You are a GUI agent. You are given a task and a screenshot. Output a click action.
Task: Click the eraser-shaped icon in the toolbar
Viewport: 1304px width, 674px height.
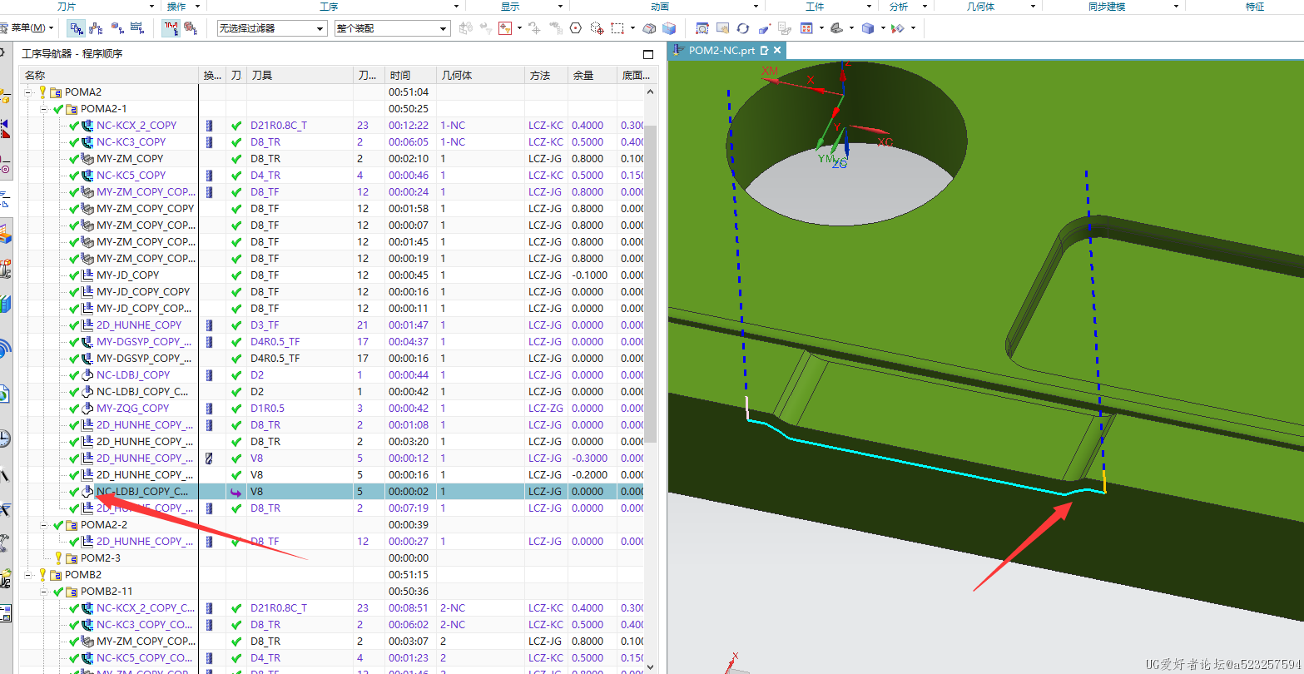649,28
